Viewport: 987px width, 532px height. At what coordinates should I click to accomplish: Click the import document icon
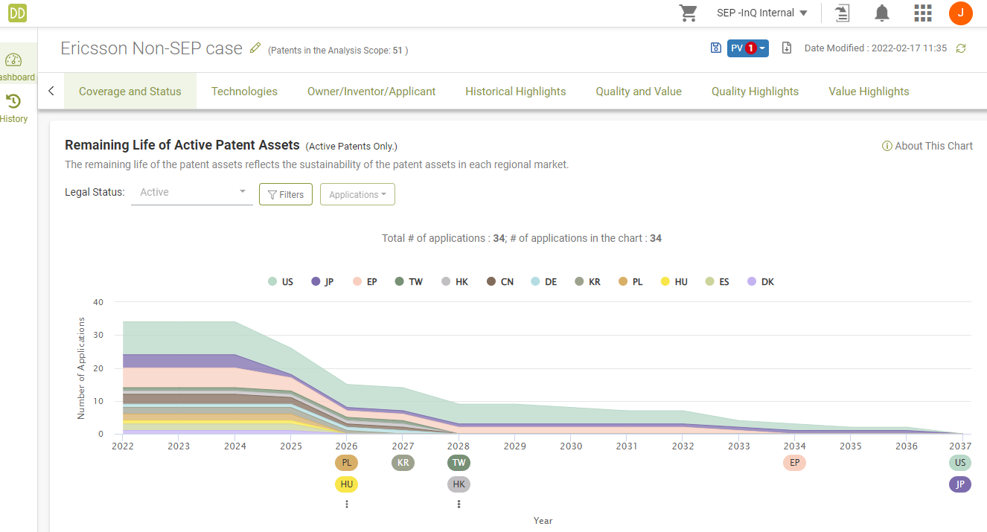click(x=842, y=13)
